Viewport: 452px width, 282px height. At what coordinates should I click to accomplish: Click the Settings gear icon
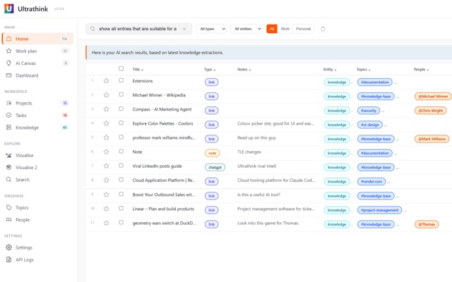pos(9,247)
